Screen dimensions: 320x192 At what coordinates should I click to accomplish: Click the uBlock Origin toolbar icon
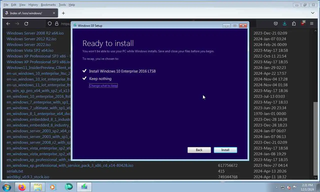[303, 23]
